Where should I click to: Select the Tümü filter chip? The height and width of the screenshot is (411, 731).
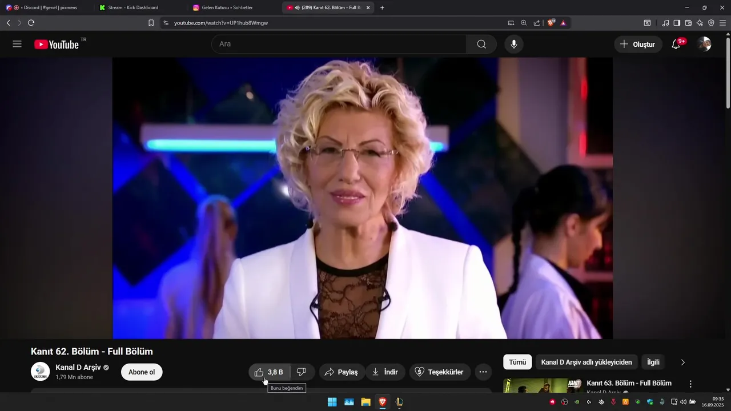pos(517,362)
